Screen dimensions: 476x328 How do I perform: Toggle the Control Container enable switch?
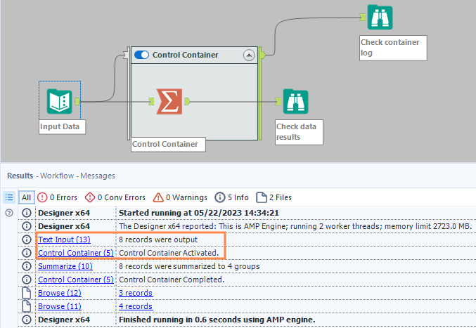point(141,55)
